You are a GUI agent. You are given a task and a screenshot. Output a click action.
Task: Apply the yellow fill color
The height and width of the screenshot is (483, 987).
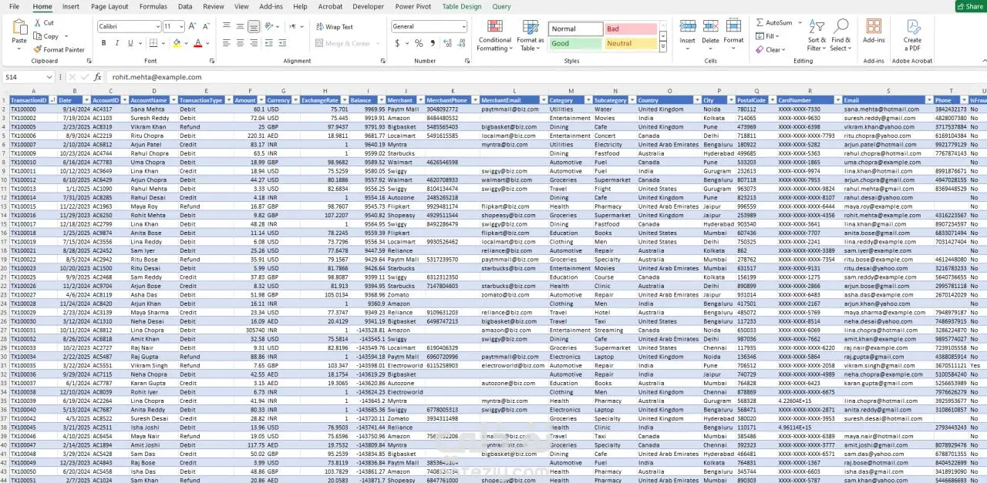coord(177,43)
